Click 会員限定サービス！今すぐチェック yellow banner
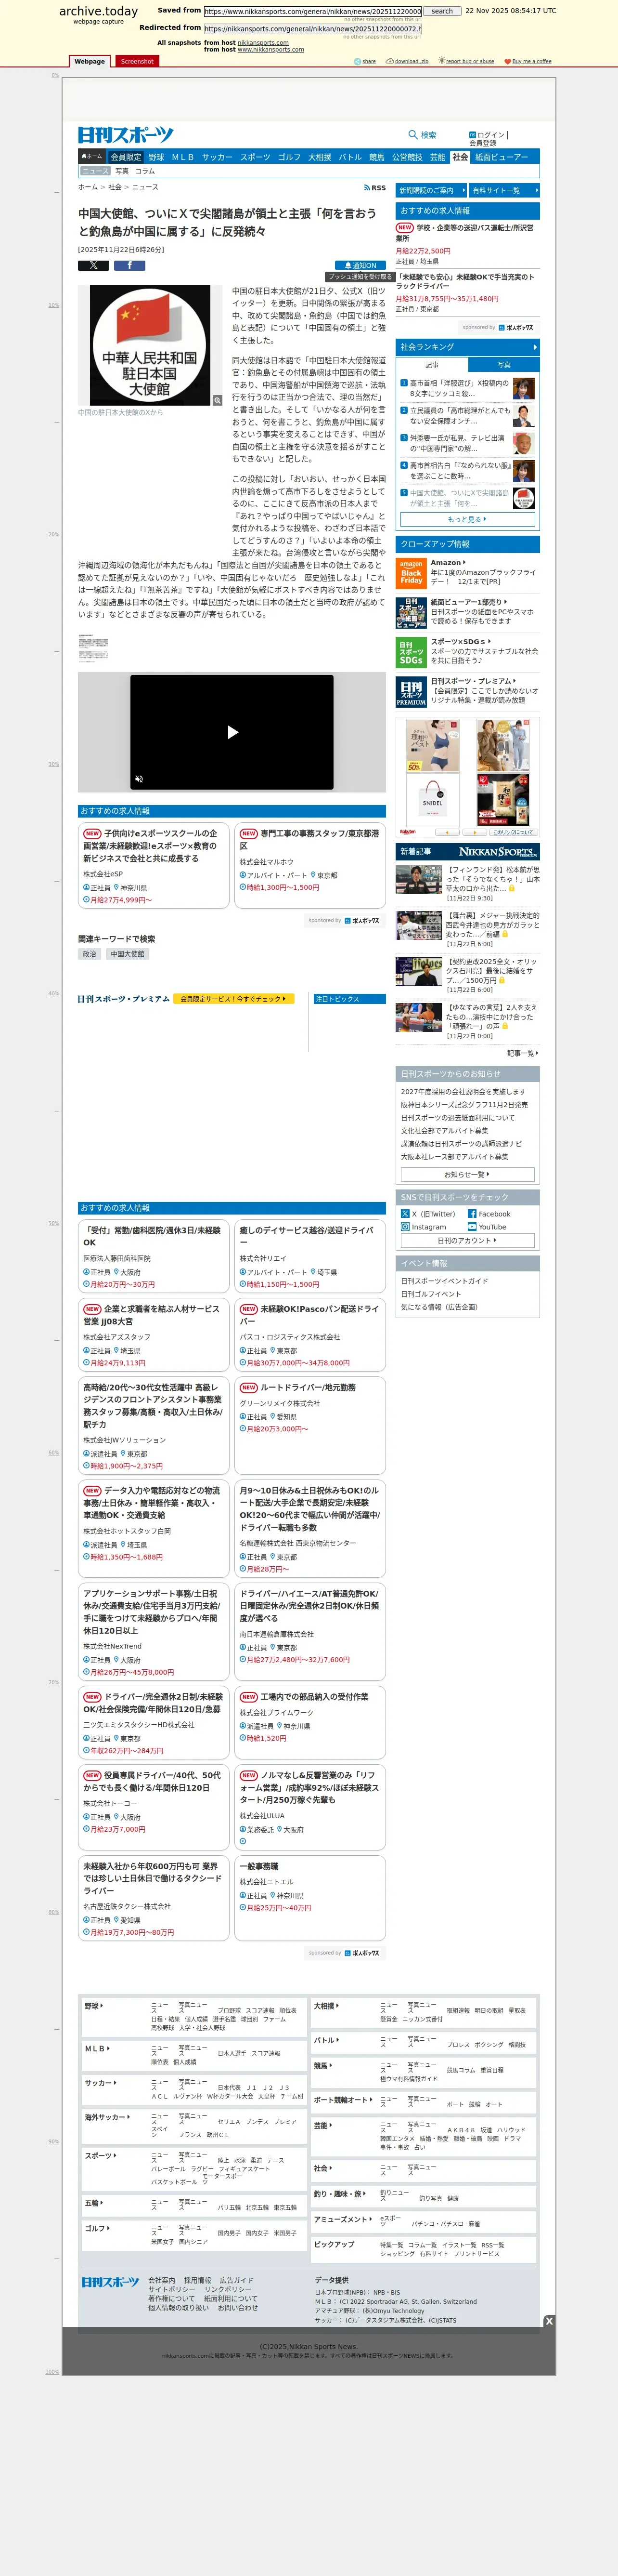 pyautogui.click(x=233, y=999)
